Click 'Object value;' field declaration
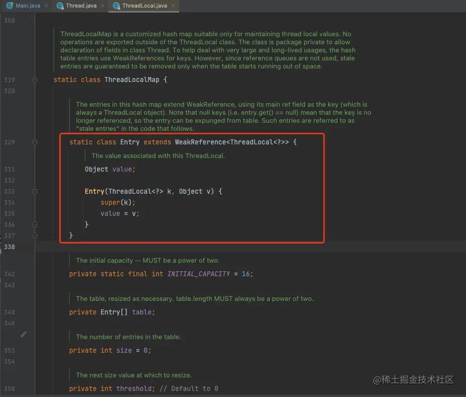Image resolution: width=466 pixels, height=397 pixels. pos(110,170)
